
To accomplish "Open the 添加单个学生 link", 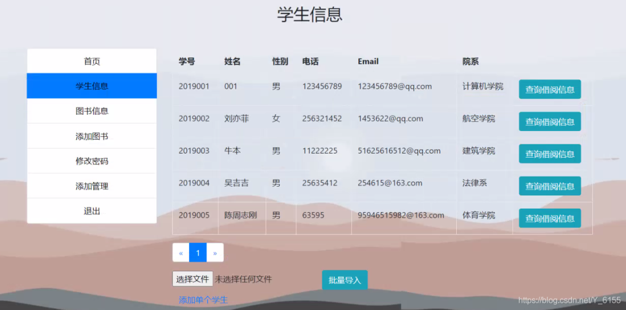I will pos(203,300).
